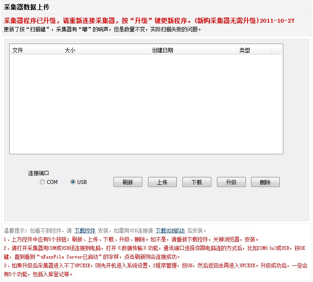The width and height of the screenshot is (313, 282).
Task: Click the 刷新 (refresh) button
Action: click(x=128, y=182)
